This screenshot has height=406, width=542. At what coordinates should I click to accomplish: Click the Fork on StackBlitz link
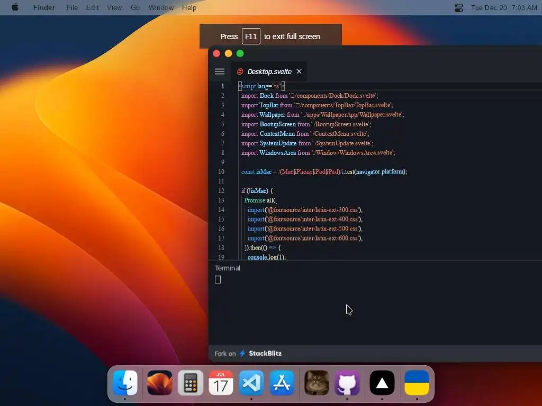[x=248, y=354]
